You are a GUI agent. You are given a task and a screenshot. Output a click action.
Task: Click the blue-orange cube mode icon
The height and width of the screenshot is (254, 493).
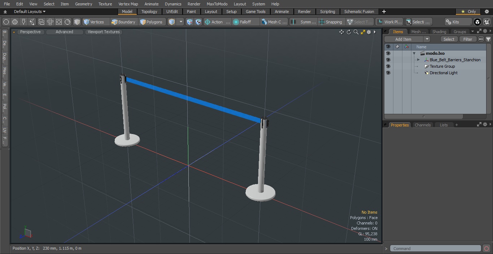pyautogui.click(x=172, y=22)
